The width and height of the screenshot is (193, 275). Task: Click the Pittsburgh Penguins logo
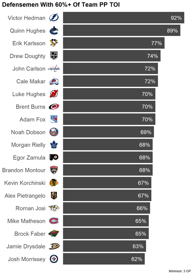point(54,43)
